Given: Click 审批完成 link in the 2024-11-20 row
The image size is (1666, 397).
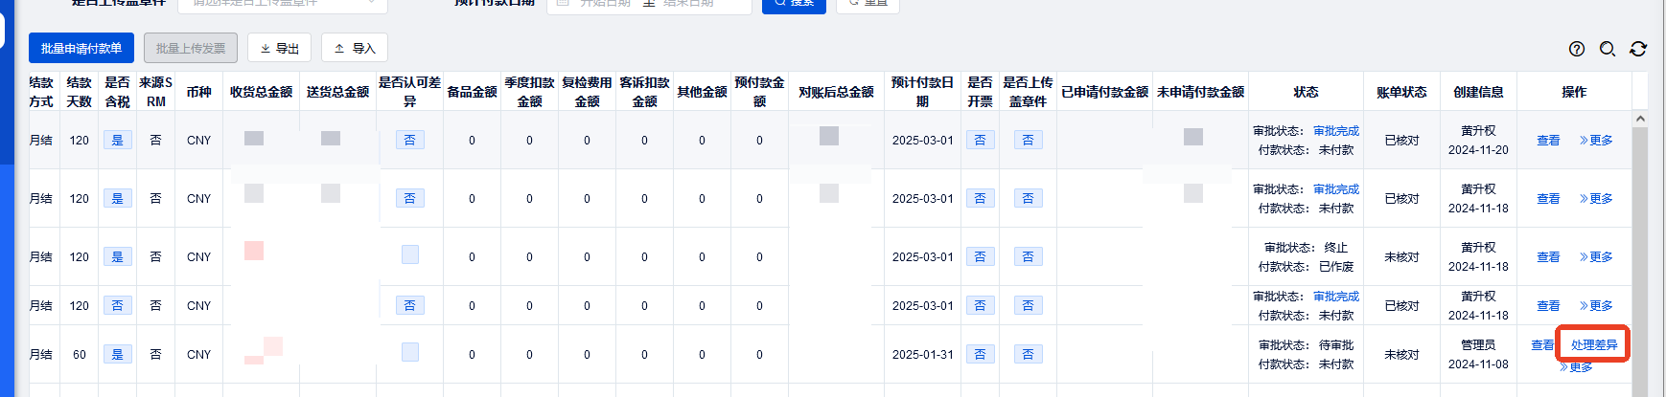Looking at the screenshot, I should 1336,131.
